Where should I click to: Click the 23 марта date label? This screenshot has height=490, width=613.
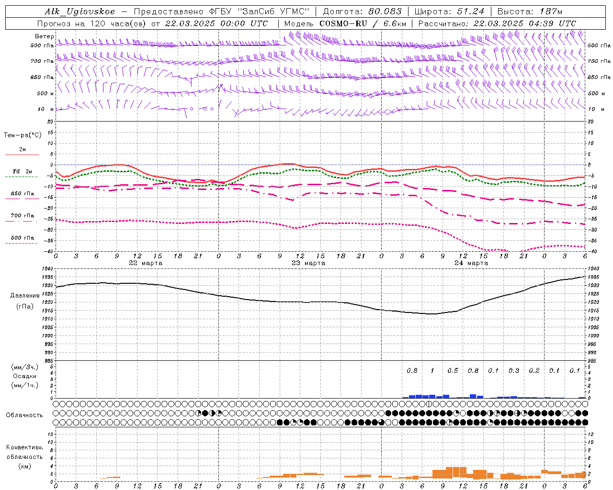[308, 263]
